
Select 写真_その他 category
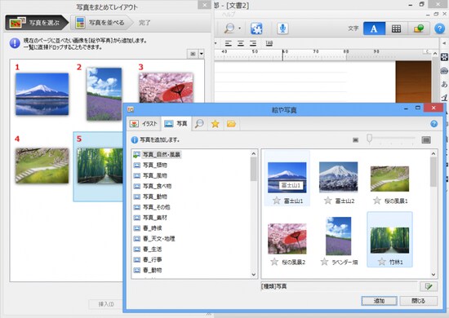(152, 207)
